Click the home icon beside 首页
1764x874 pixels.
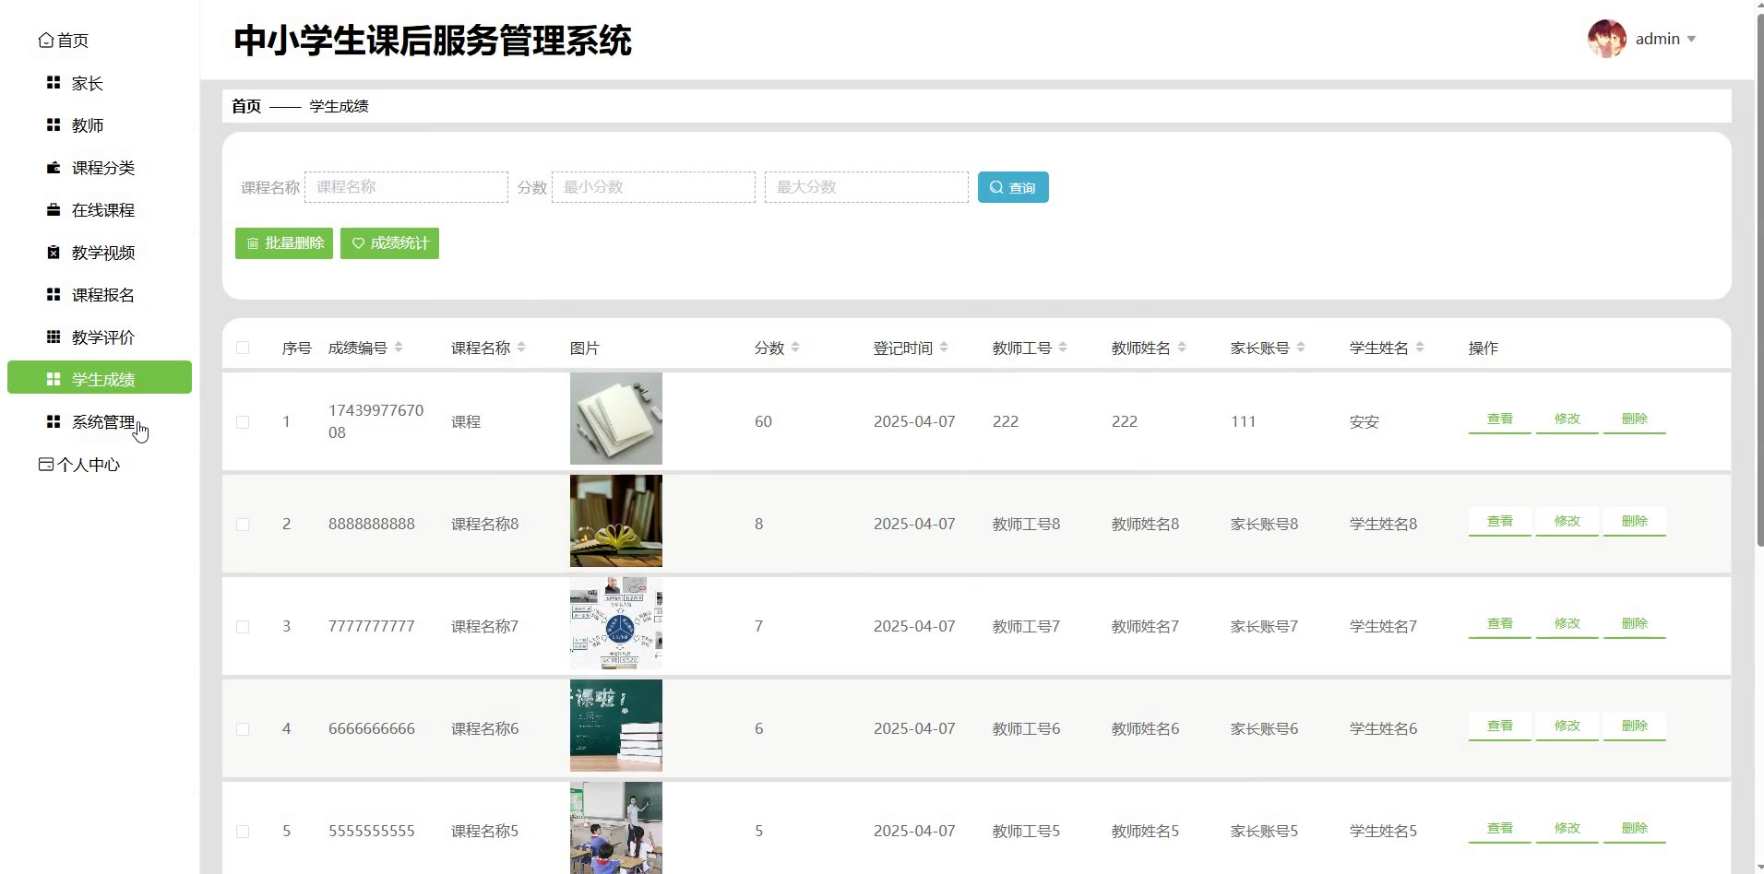coord(45,41)
